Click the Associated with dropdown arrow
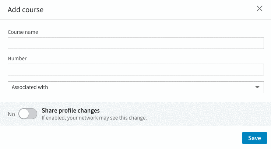The image size is (271, 149). coord(257,87)
